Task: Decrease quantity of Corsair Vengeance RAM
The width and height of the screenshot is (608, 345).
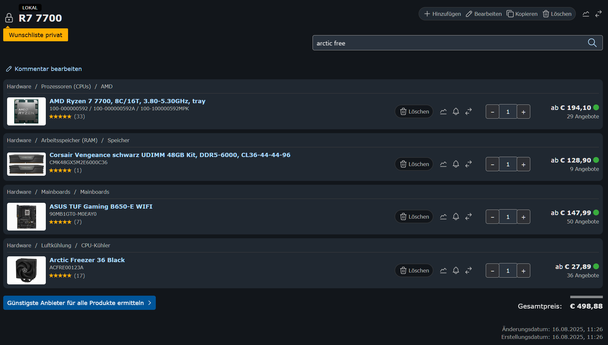Action: (x=492, y=164)
